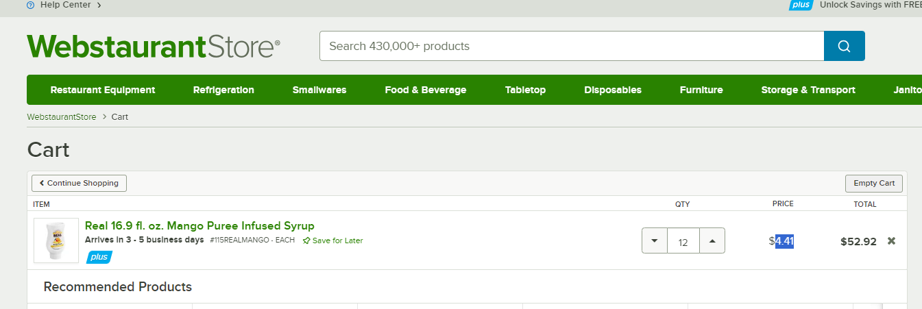Click the magnifying glass search button
This screenshot has height=309, width=922.
[844, 46]
